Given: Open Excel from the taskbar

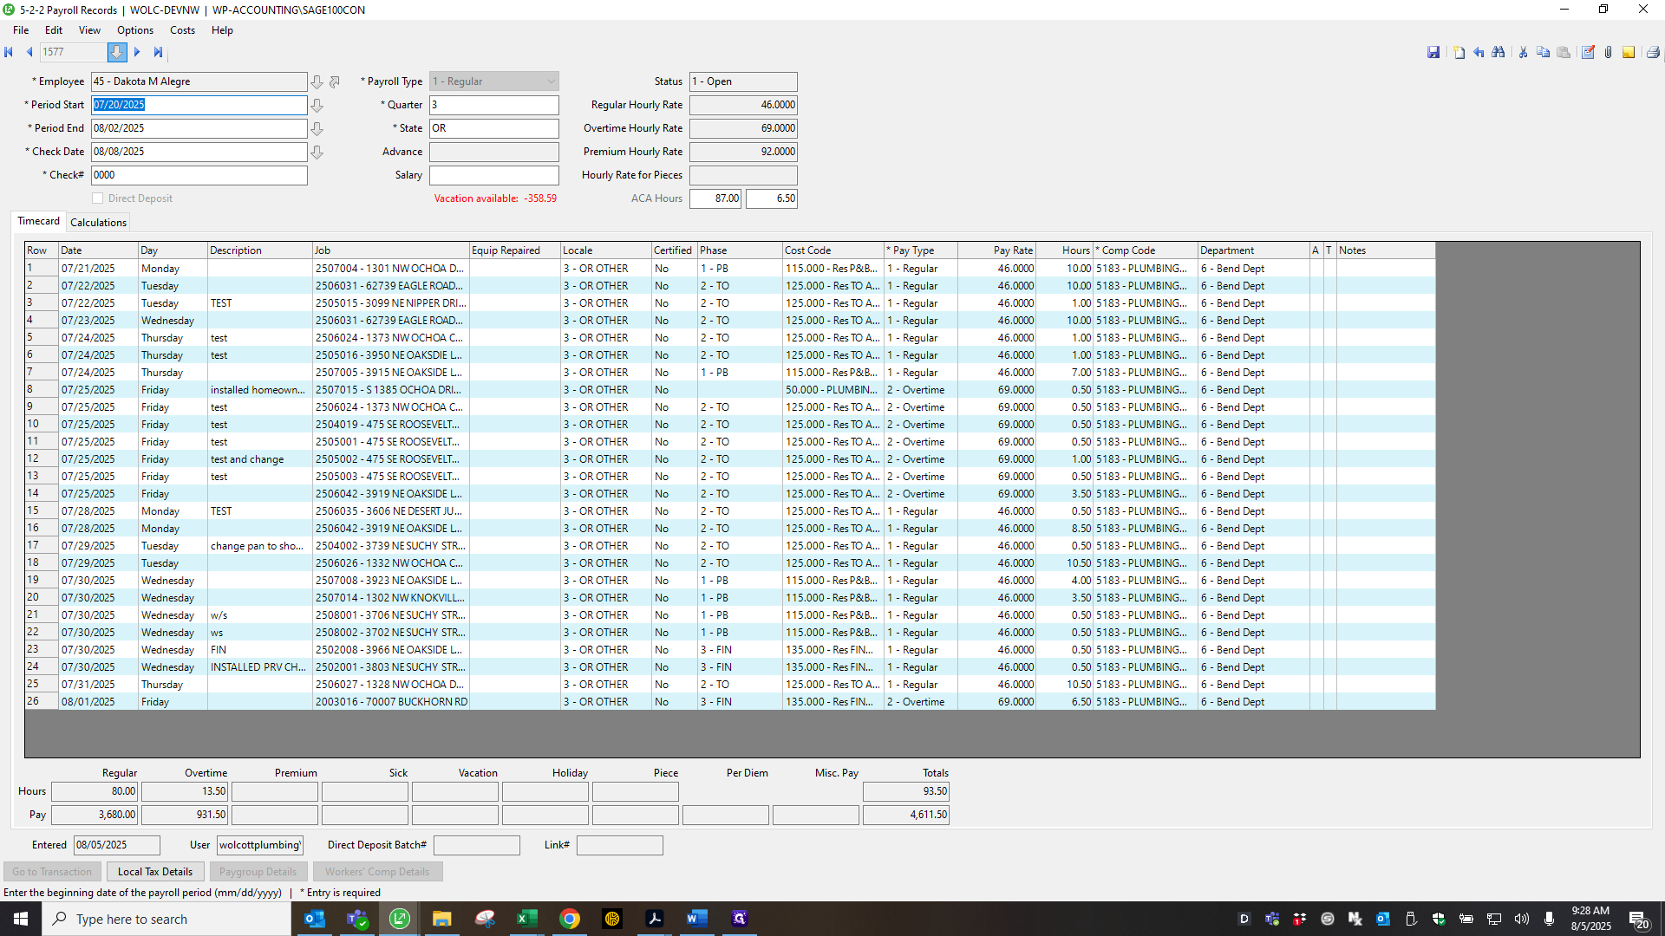Looking at the screenshot, I should 526,919.
